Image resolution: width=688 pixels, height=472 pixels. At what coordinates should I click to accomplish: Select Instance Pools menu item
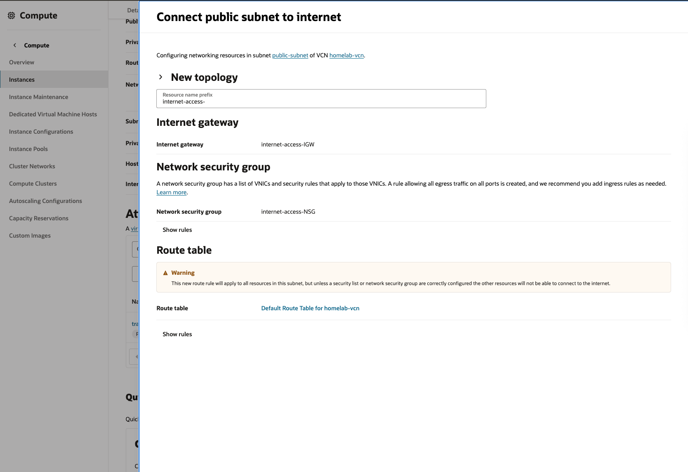(28, 149)
